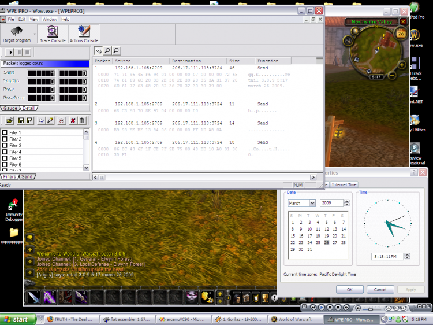Open the View menu in WPE PRO
Viewport: 433px width, 325px height.
(33, 19)
